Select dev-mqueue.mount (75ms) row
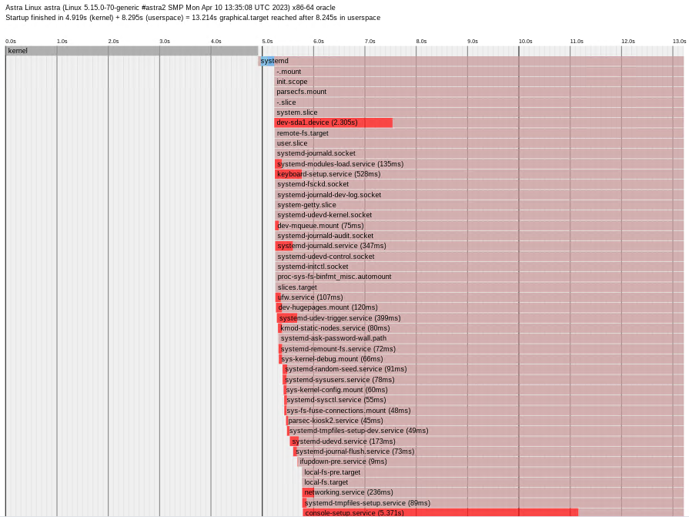This screenshot has height=517, width=689. point(320,225)
